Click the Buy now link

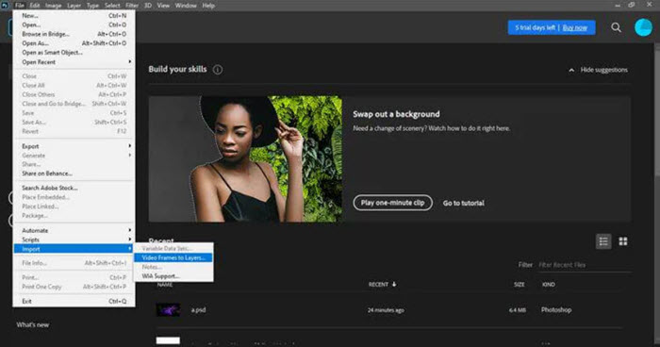[574, 27]
